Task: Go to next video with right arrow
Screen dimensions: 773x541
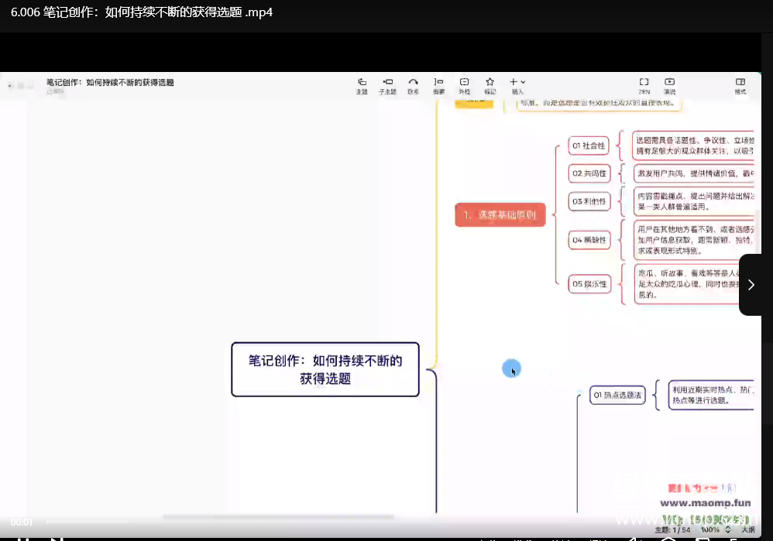Action: point(751,285)
